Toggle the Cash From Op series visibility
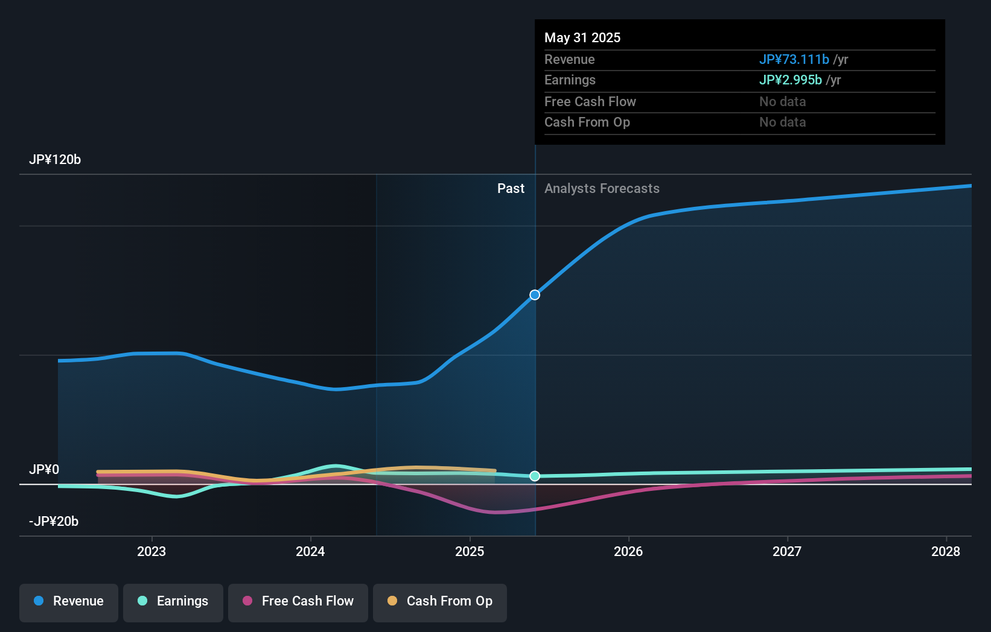The width and height of the screenshot is (991, 632). [x=439, y=601]
